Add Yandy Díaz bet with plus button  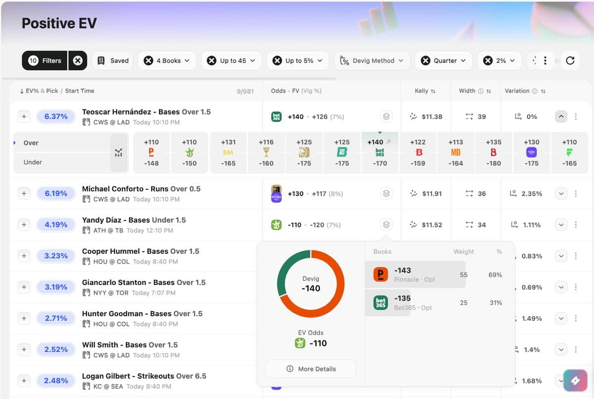24,225
